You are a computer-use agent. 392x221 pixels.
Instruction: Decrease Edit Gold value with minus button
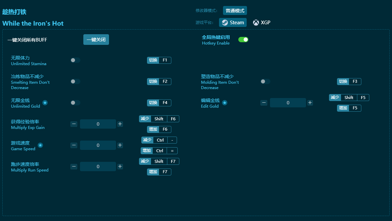(x=264, y=103)
